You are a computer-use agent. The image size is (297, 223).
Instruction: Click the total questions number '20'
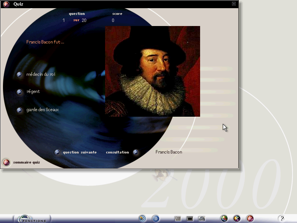point(84,20)
